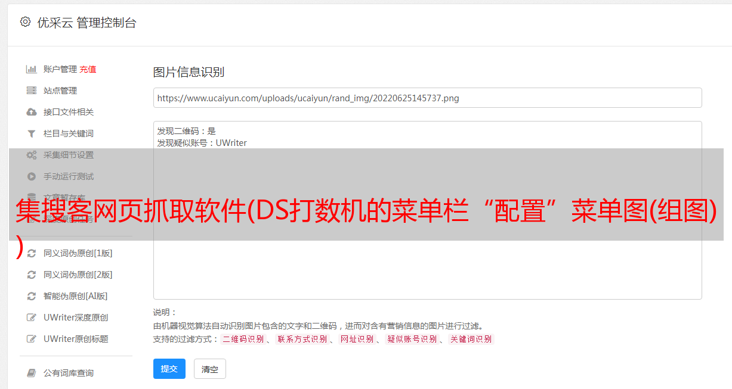Open 账户管理 bar-chart icon
This screenshot has height=389, width=732.
32,69
